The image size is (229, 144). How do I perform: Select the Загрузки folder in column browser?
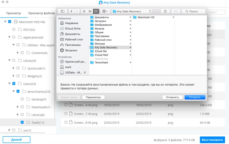click(110, 21)
